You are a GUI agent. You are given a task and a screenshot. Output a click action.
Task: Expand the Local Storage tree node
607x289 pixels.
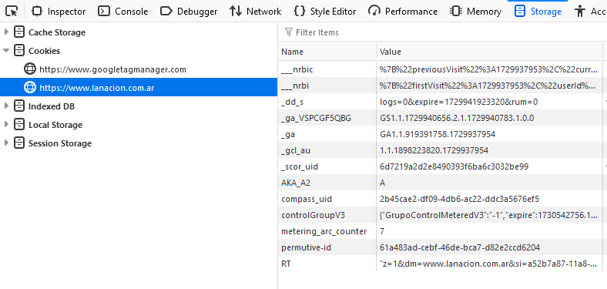click(x=6, y=125)
